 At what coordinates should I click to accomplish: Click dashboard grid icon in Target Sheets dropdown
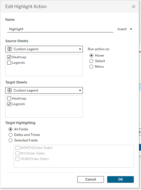[x=10, y=90]
